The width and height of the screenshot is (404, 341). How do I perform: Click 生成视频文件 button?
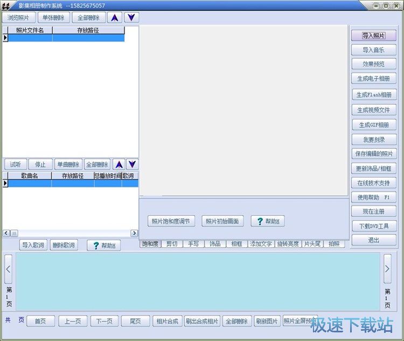tap(374, 110)
